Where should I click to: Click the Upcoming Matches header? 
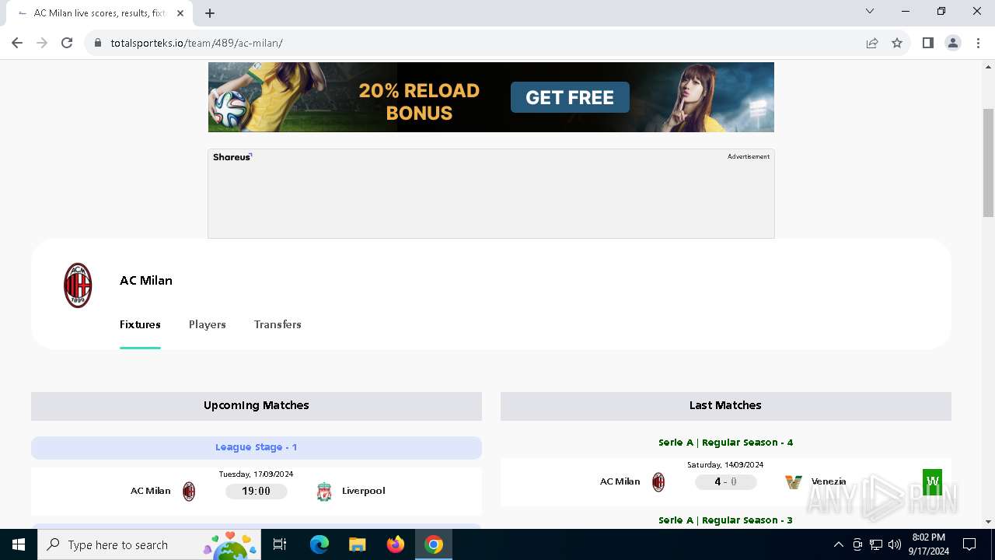click(257, 405)
